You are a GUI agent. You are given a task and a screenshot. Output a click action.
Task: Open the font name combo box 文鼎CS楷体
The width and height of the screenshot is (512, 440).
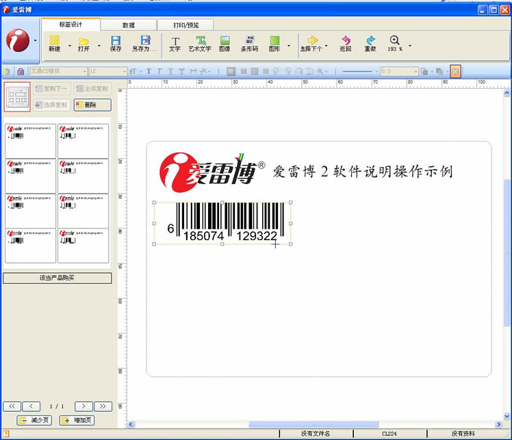(x=58, y=71)
